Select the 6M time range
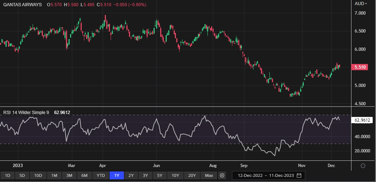The height and width of the screenshot is (182, 376). click(84, 175)
